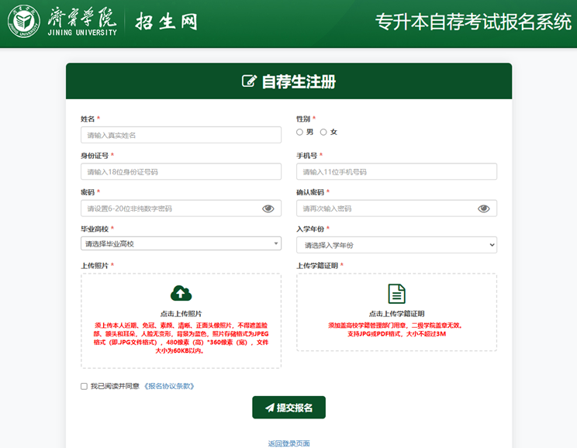Viewport: 577px width, 448px height.
Task: Click the 确认密码 confirm password field
Action: (386, 208)
